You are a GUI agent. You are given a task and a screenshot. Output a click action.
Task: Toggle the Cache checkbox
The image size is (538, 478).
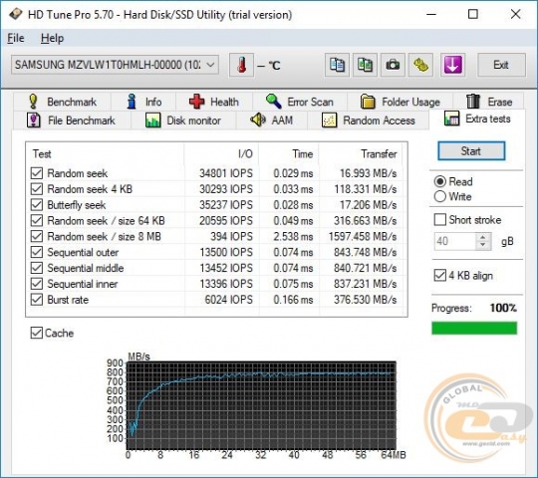point(37,333)
